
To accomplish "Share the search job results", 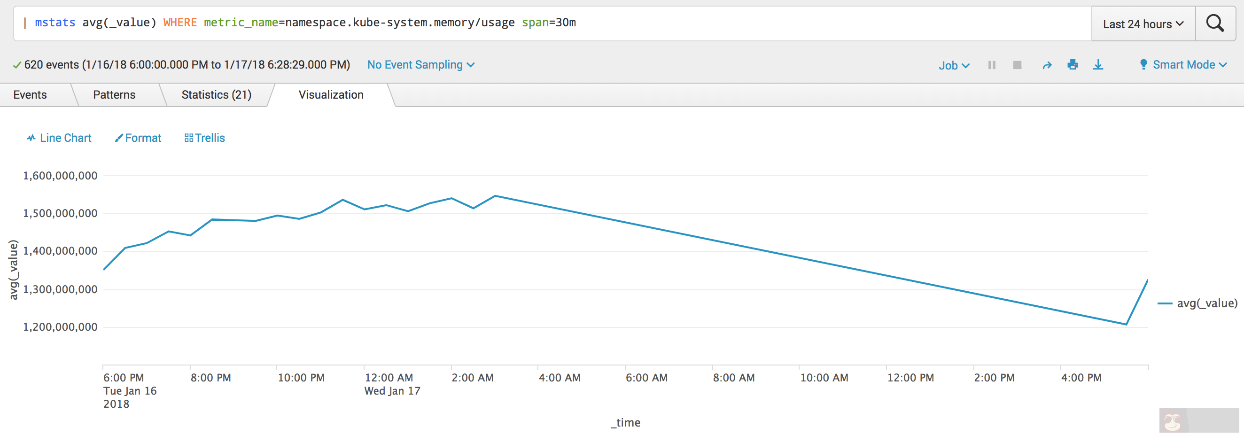I will tap(1047, 64).
